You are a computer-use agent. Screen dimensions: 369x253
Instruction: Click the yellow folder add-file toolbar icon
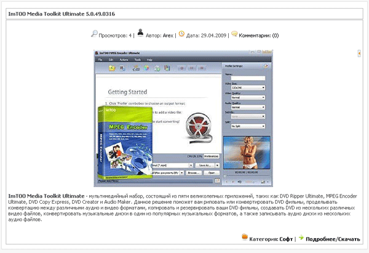click(112, 68)
